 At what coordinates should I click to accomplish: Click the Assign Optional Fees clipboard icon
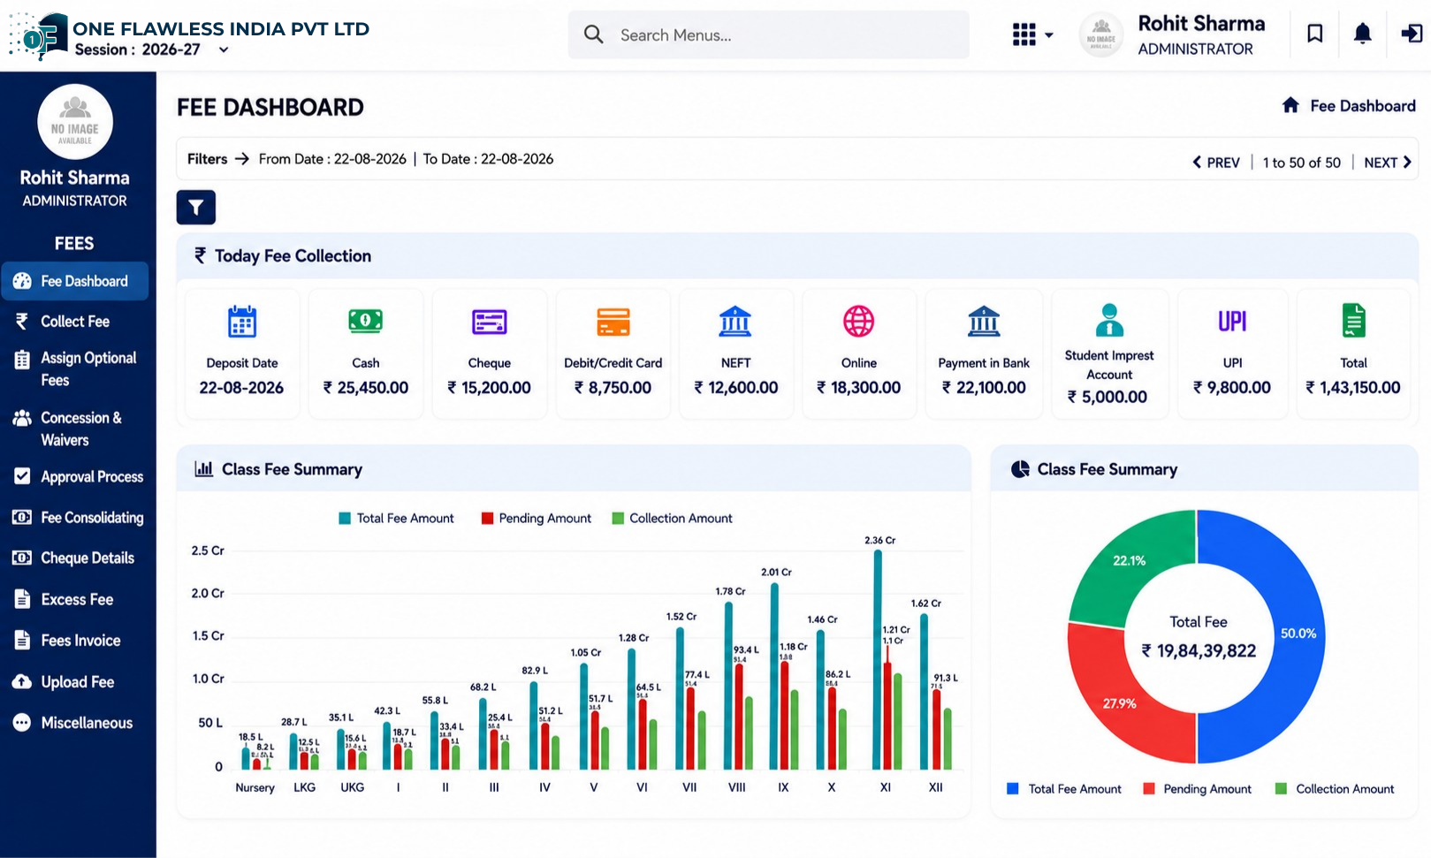tap(22, 359)
